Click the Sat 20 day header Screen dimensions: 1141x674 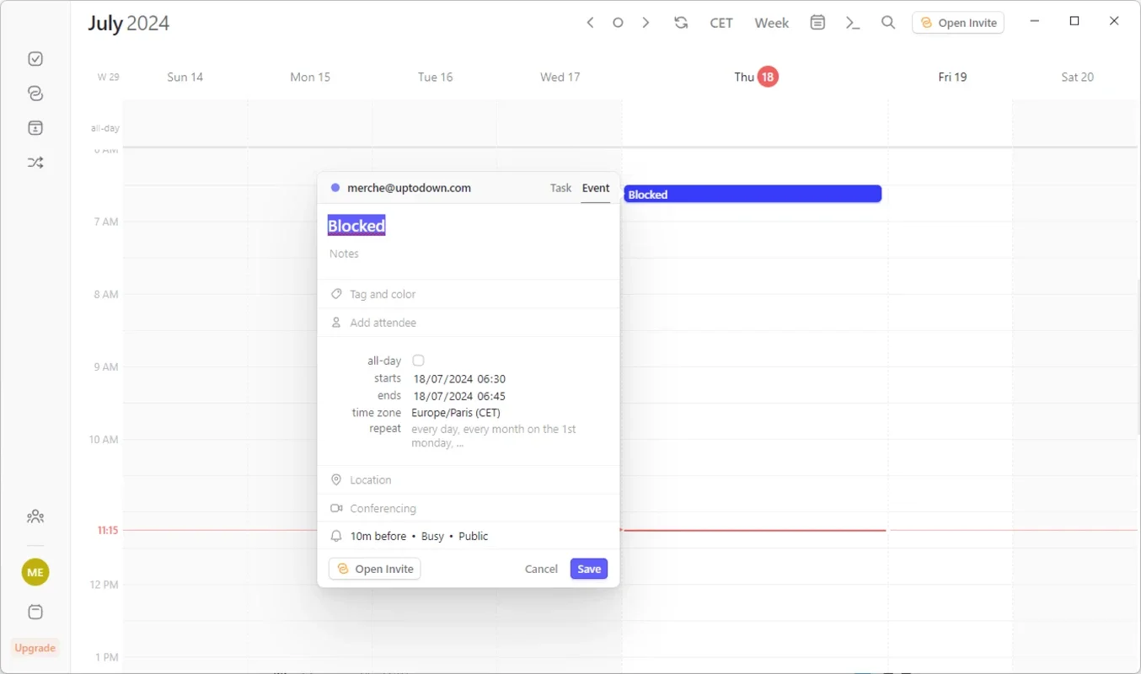pyautogui.click(x=1077, y=77)
